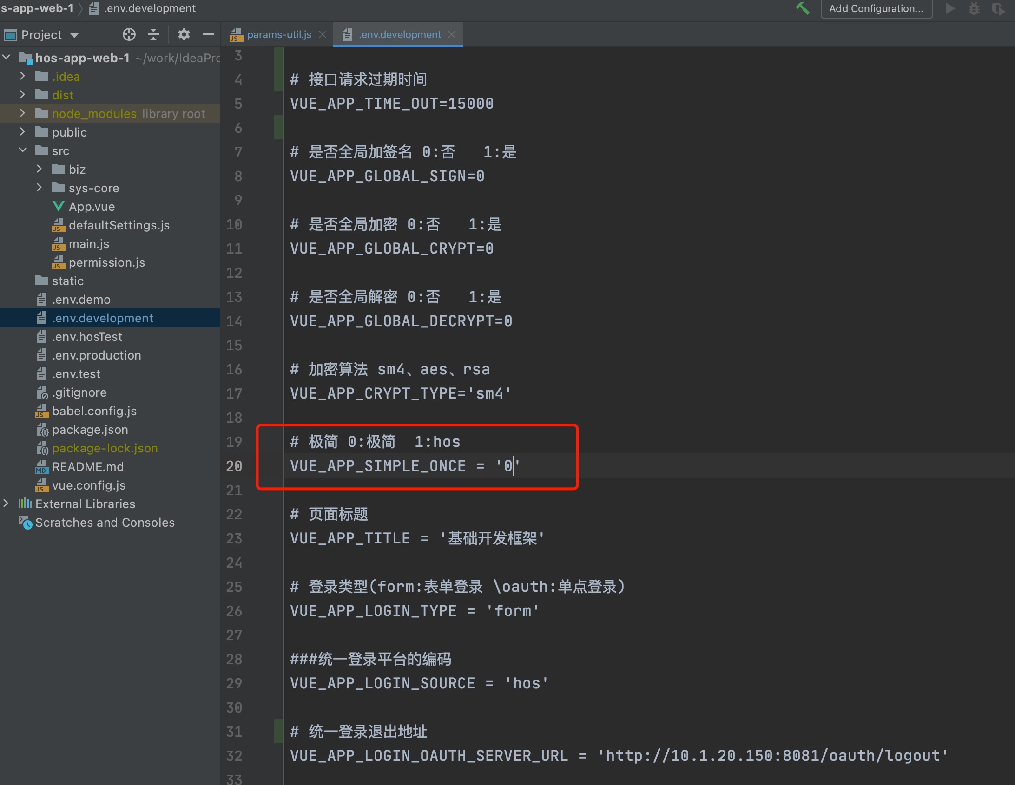Expand External Libraries node
The height and width of the screenshot is (785, 1015).
6,504
